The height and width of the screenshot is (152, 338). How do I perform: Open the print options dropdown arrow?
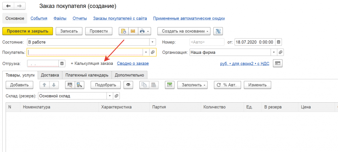click(148, 31)
